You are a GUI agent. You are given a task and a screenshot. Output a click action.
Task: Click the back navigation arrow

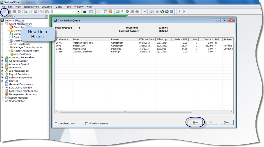point(179,11)
